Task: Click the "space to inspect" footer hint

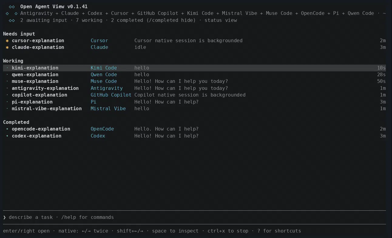Action: (175, 231)
